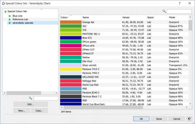Create a set with New...
Screen dimensions: 195x124
click(x=22, y=111)
